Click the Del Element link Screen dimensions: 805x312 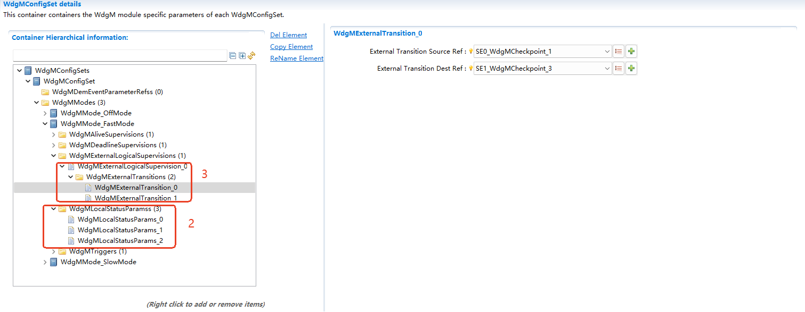pos(288,35)
